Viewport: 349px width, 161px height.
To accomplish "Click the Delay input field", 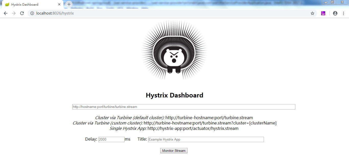I will [111, 139].
